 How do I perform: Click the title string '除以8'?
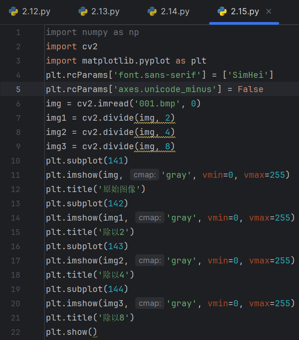click(x=114, y=318)
